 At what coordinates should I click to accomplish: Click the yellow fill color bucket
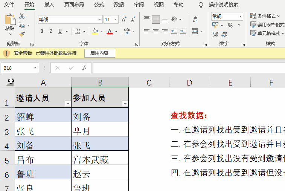click(95, 31)
